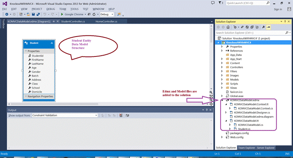Collapse the Student entity chevron
The width and height of the screenshot is (293, 158).
[x=52, y=43]
